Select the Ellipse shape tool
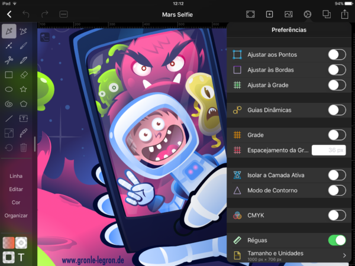 (x=9, y=89)
